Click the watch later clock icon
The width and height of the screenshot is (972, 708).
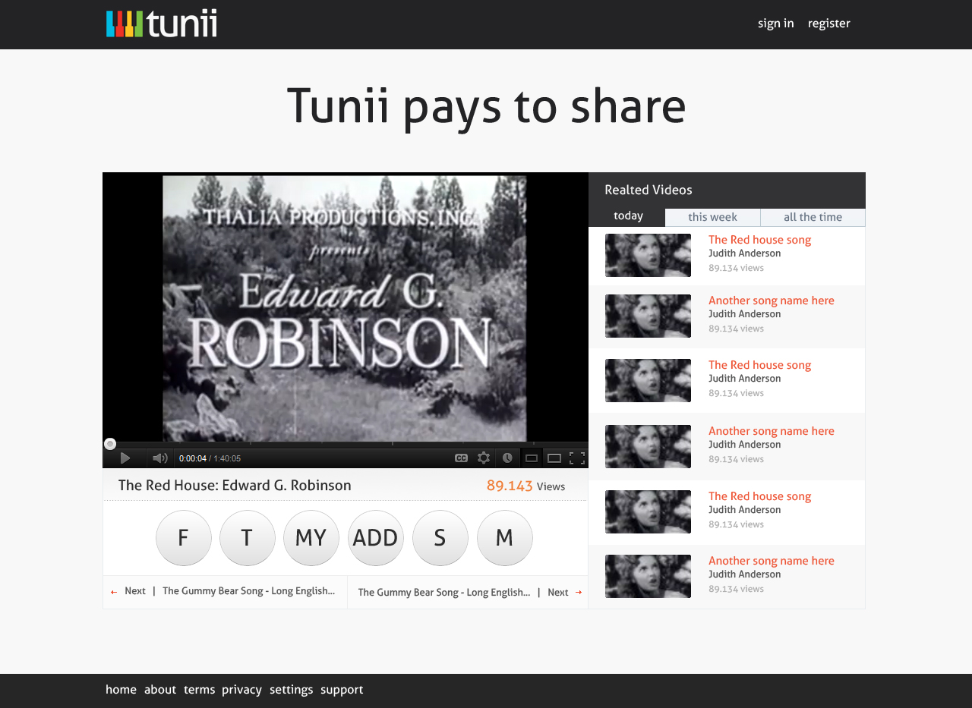pyautogui.click(x=507, y=458)
